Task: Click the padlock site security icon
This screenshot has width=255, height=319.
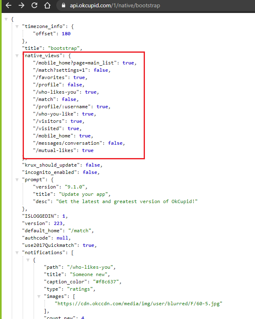Action: click(x=63, y=6)
